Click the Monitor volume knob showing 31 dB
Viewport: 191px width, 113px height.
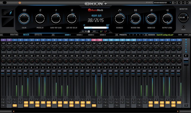183,18
